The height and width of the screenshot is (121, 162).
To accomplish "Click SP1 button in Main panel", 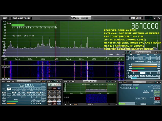I will click(x=124, y=88).
